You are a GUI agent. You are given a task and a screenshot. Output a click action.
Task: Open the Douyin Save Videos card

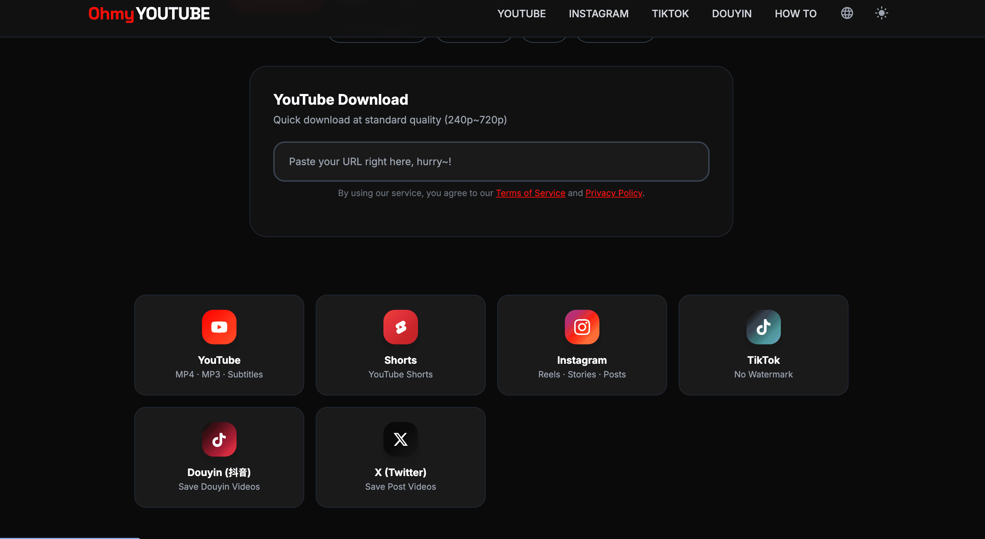[x=219, y=457]
